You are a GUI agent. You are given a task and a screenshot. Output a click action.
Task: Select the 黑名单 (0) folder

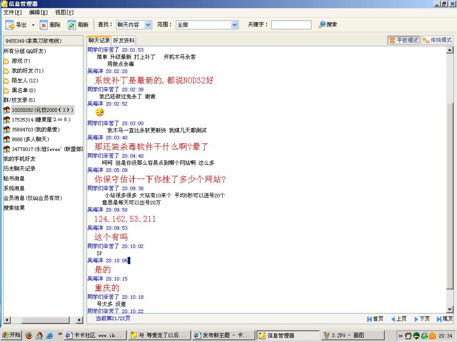(23, 90)
